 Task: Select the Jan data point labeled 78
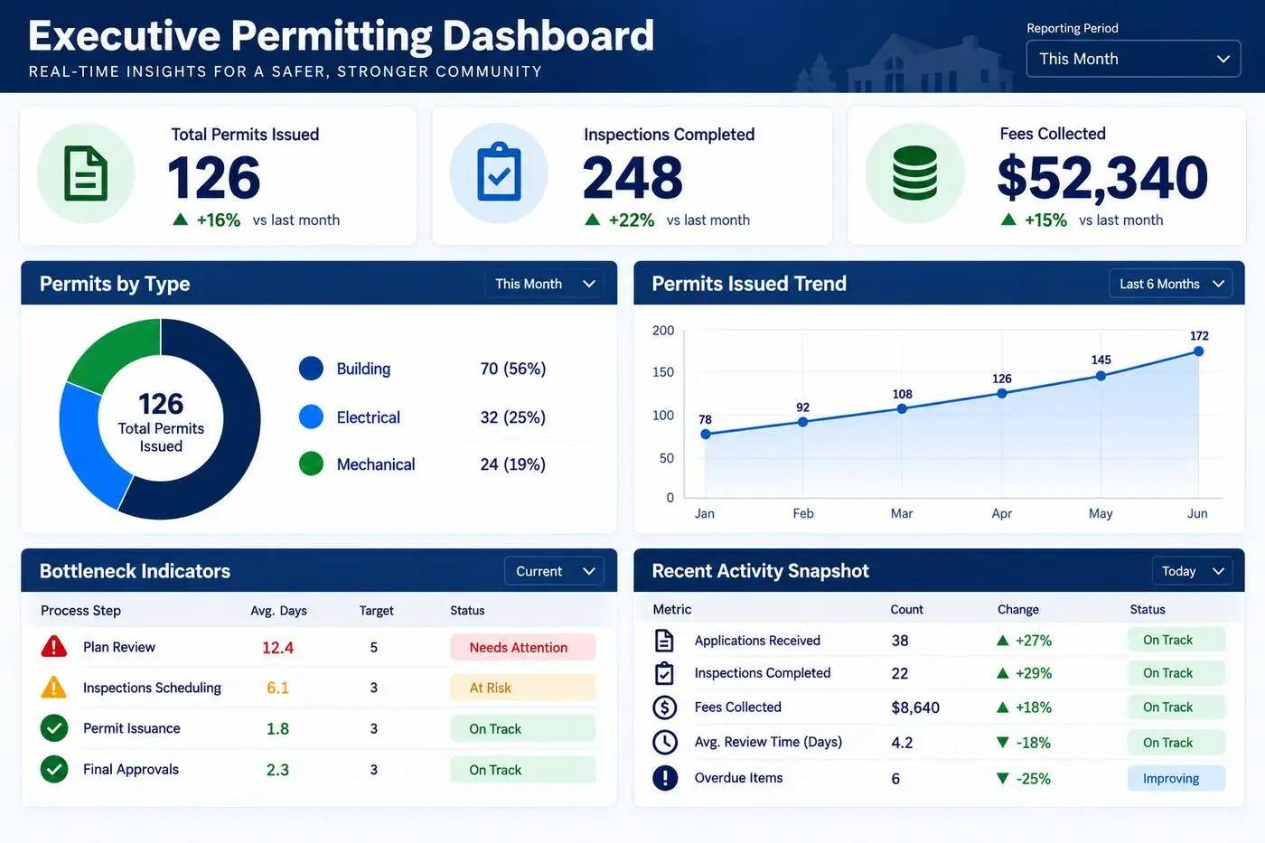click(706, 435)
